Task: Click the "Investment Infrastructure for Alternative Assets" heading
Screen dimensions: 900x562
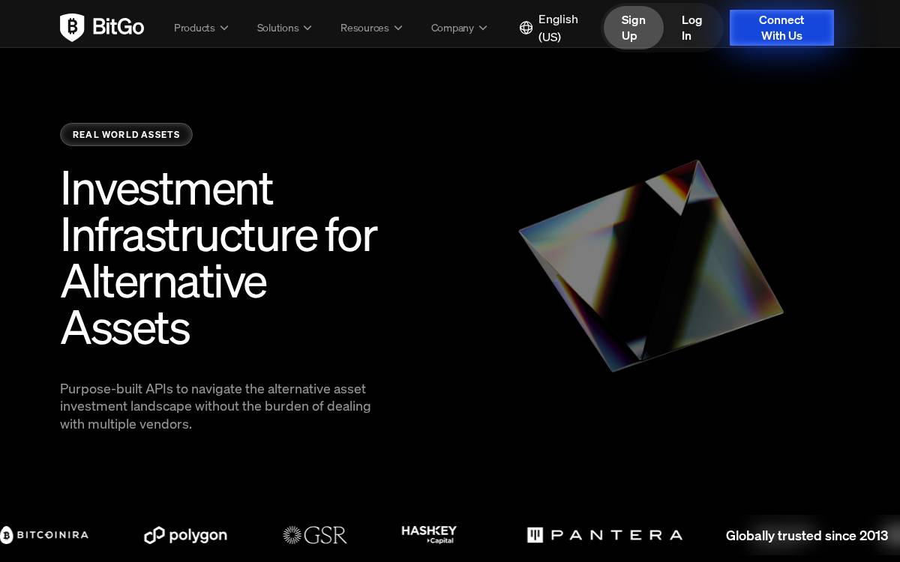Action: [x=218, y=258]
